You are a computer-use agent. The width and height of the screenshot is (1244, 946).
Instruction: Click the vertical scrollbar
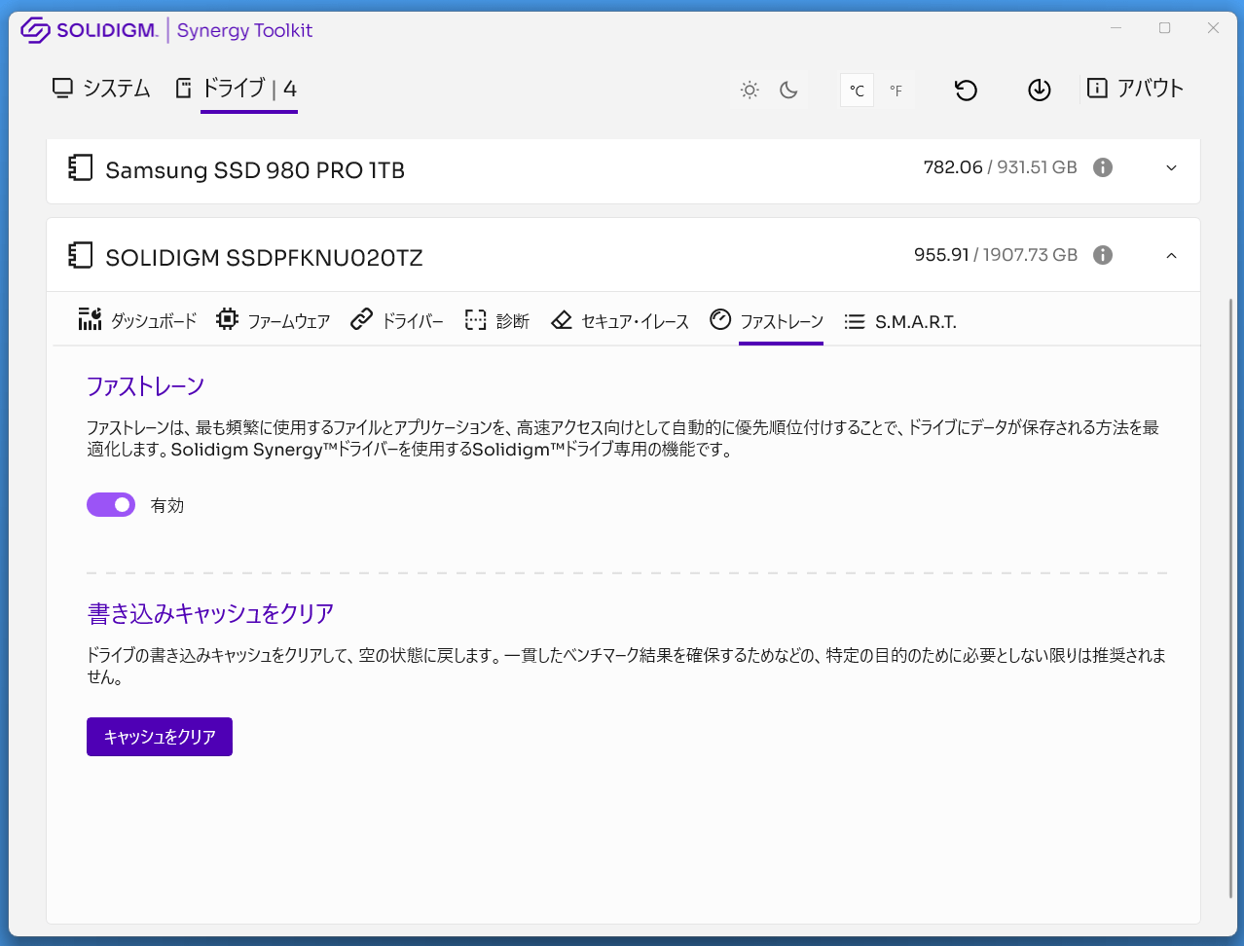1230,599
